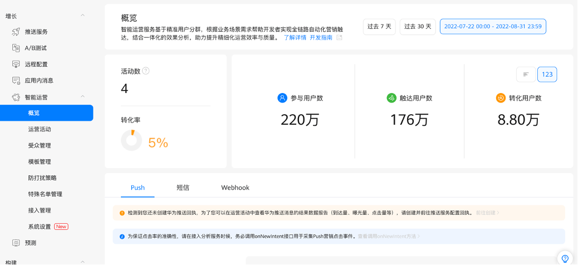Screen dimensions: 578x265
Task: Open the 了解详情 link
Action: pos(295,38)
